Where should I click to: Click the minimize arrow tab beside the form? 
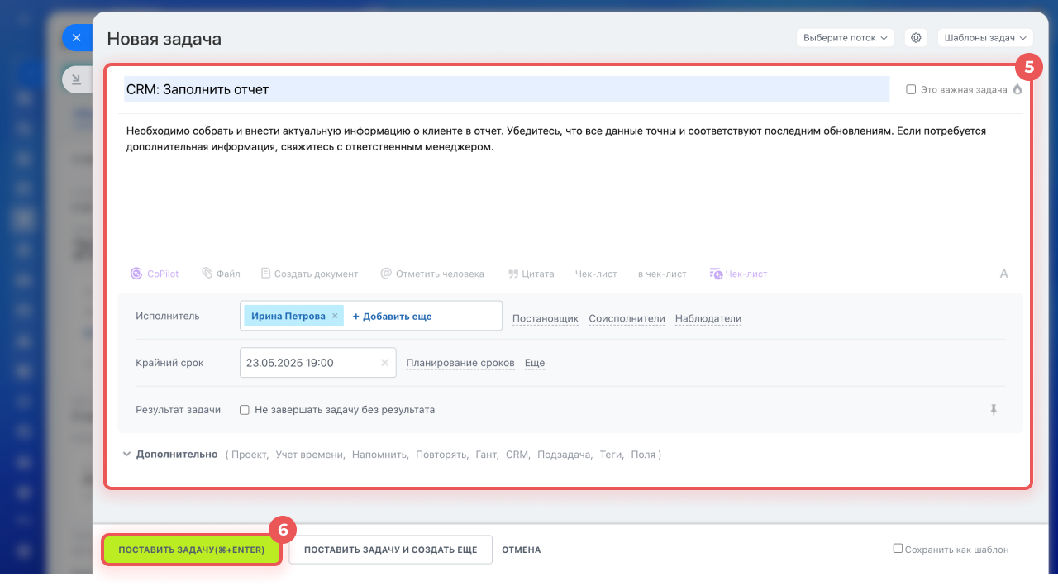click(77, 79)
